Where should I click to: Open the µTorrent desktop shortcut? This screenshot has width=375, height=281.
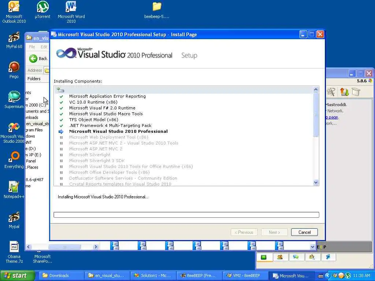click(42, 10)
